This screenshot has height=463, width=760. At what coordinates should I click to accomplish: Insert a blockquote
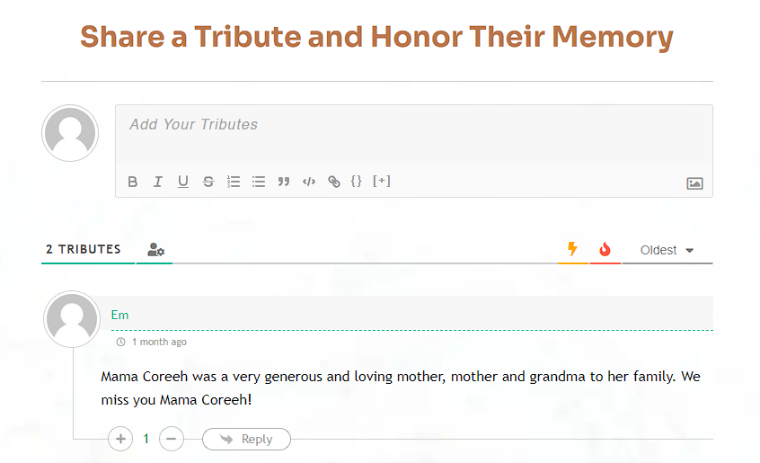(x=284, y=182)
